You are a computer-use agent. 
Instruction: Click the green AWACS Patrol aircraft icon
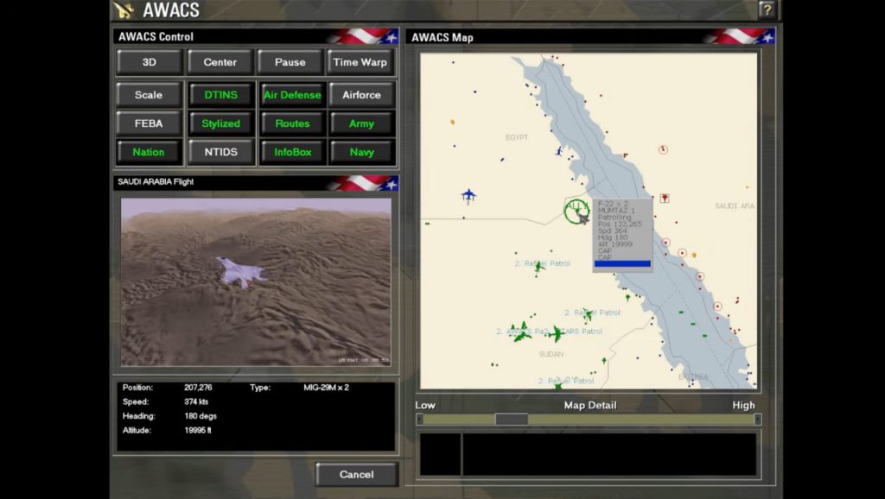tap(521, 332)
